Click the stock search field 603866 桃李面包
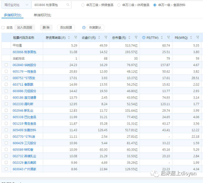Viewport: 203px width, 183px height. tap(51, 5)
